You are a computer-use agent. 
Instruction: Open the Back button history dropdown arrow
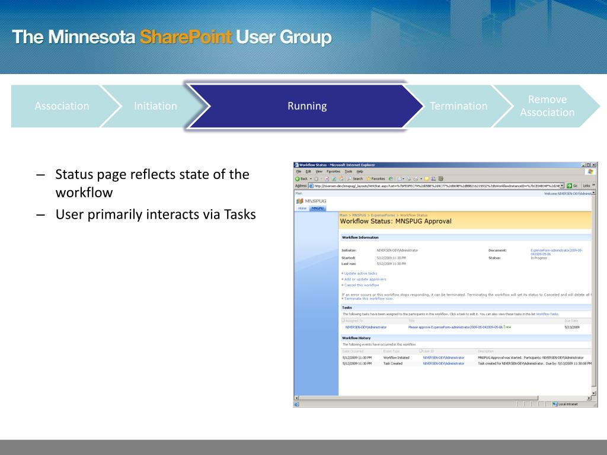[x=311, y=179]
